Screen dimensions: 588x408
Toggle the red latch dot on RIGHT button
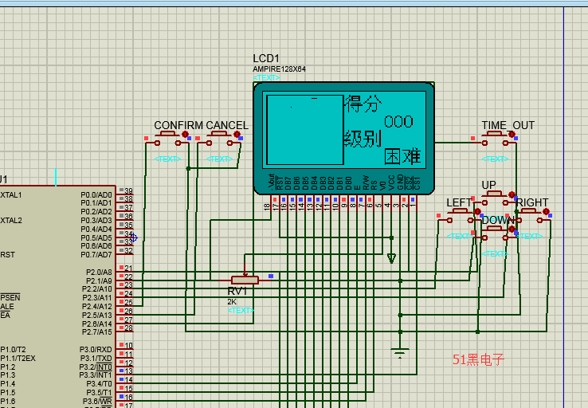(x=547, y=211)
